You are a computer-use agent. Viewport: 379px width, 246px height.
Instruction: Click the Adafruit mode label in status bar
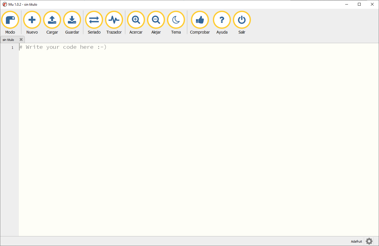356,241
